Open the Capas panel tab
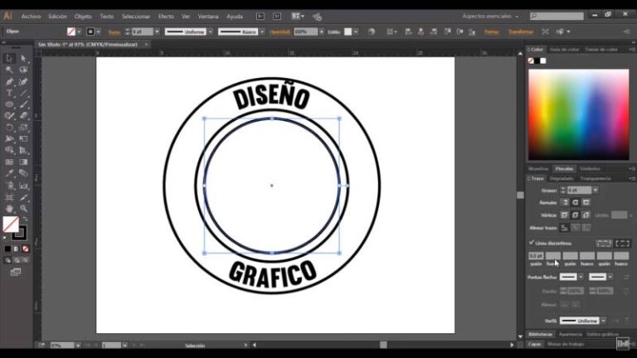The width and height of the screenshot is (637, 358). point(535,344)
